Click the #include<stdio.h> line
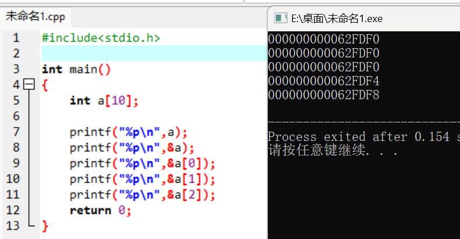The image size is (460, 239). tap(101, 38)
